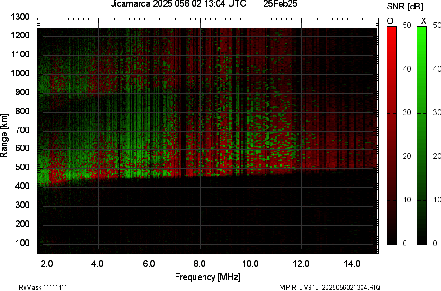Click the "200" range tick label
441x291 pixels.
tap(22, 224)
